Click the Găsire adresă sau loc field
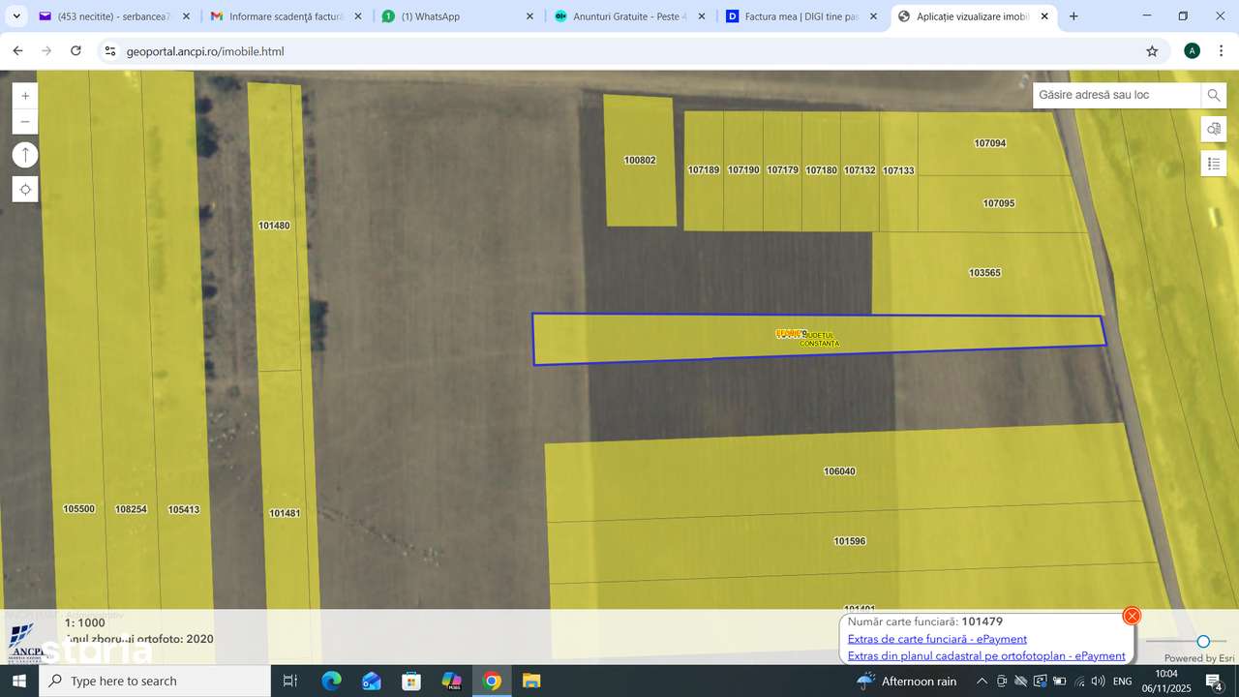Viewport: 1239px width, 697px height. pos(1117,96)
